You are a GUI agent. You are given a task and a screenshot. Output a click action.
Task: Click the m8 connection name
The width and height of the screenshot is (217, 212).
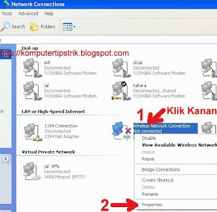pos(47,63)
